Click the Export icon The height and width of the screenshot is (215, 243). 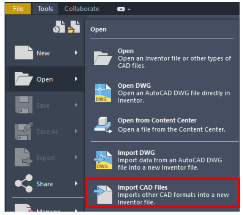click(24, 158)
